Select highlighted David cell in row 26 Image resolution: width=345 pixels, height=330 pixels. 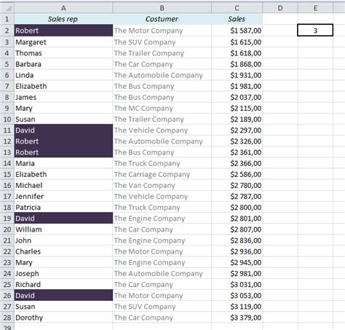tap(63, 295)
